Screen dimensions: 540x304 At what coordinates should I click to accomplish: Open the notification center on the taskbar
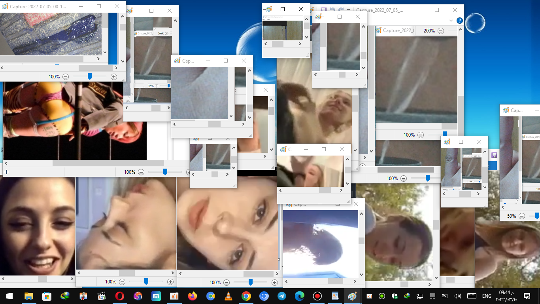pyautogui.click(x=527, y=296)
